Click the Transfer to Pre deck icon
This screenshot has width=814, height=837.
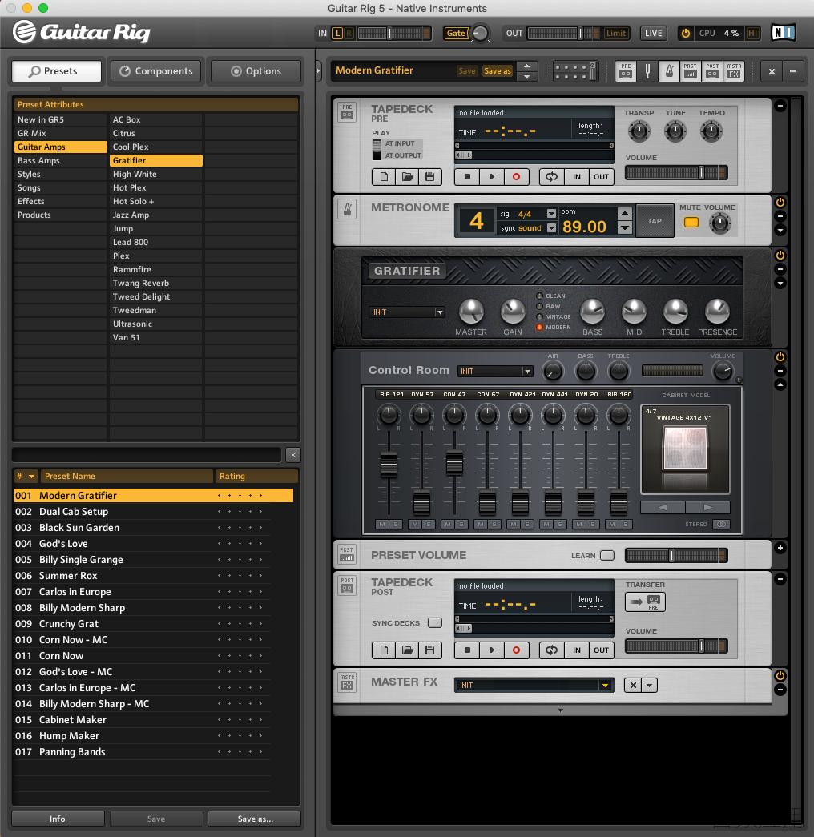645,602
